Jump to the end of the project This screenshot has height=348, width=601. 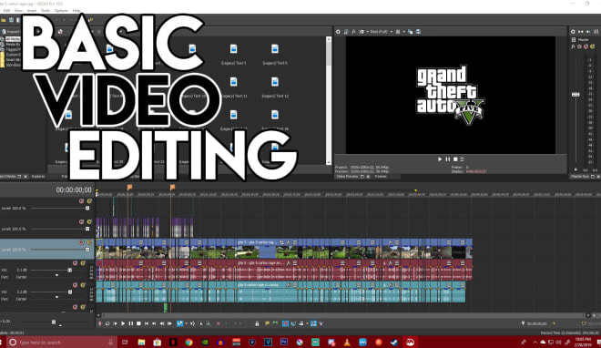pyautogui.click(x=154, y=323)
